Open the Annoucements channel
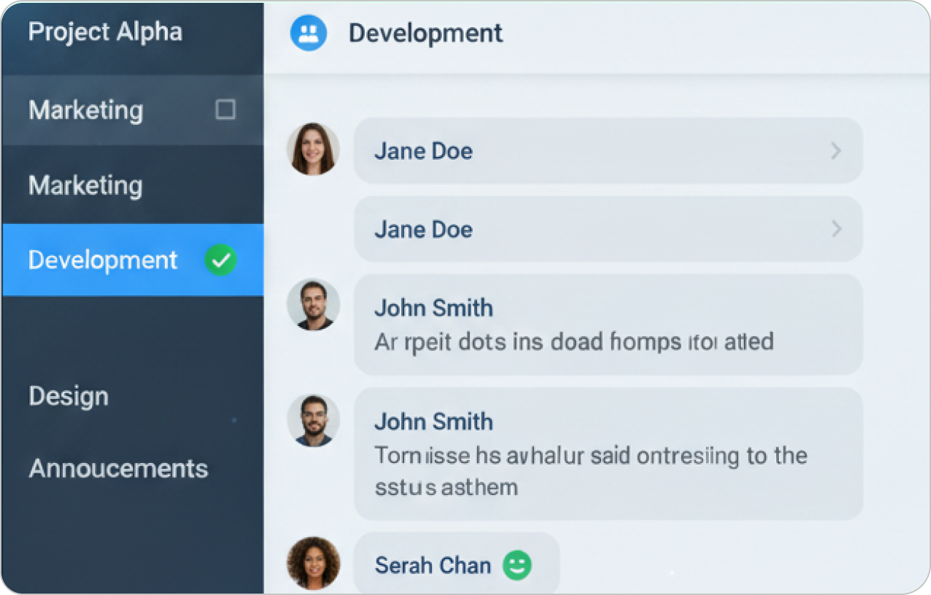Viewport: 931px width, 595px height. coord(119,469)
